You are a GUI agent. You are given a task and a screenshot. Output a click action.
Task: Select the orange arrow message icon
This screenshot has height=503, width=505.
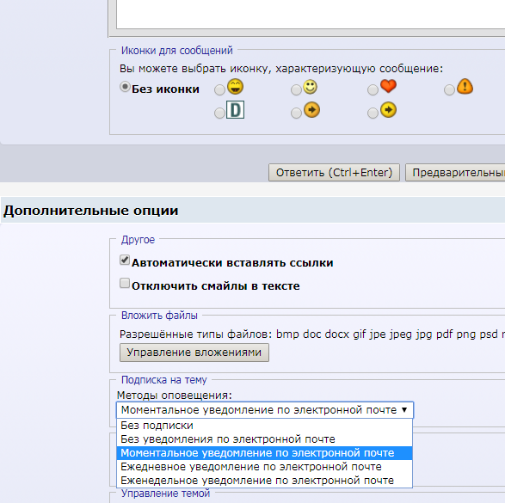[311, 110]
